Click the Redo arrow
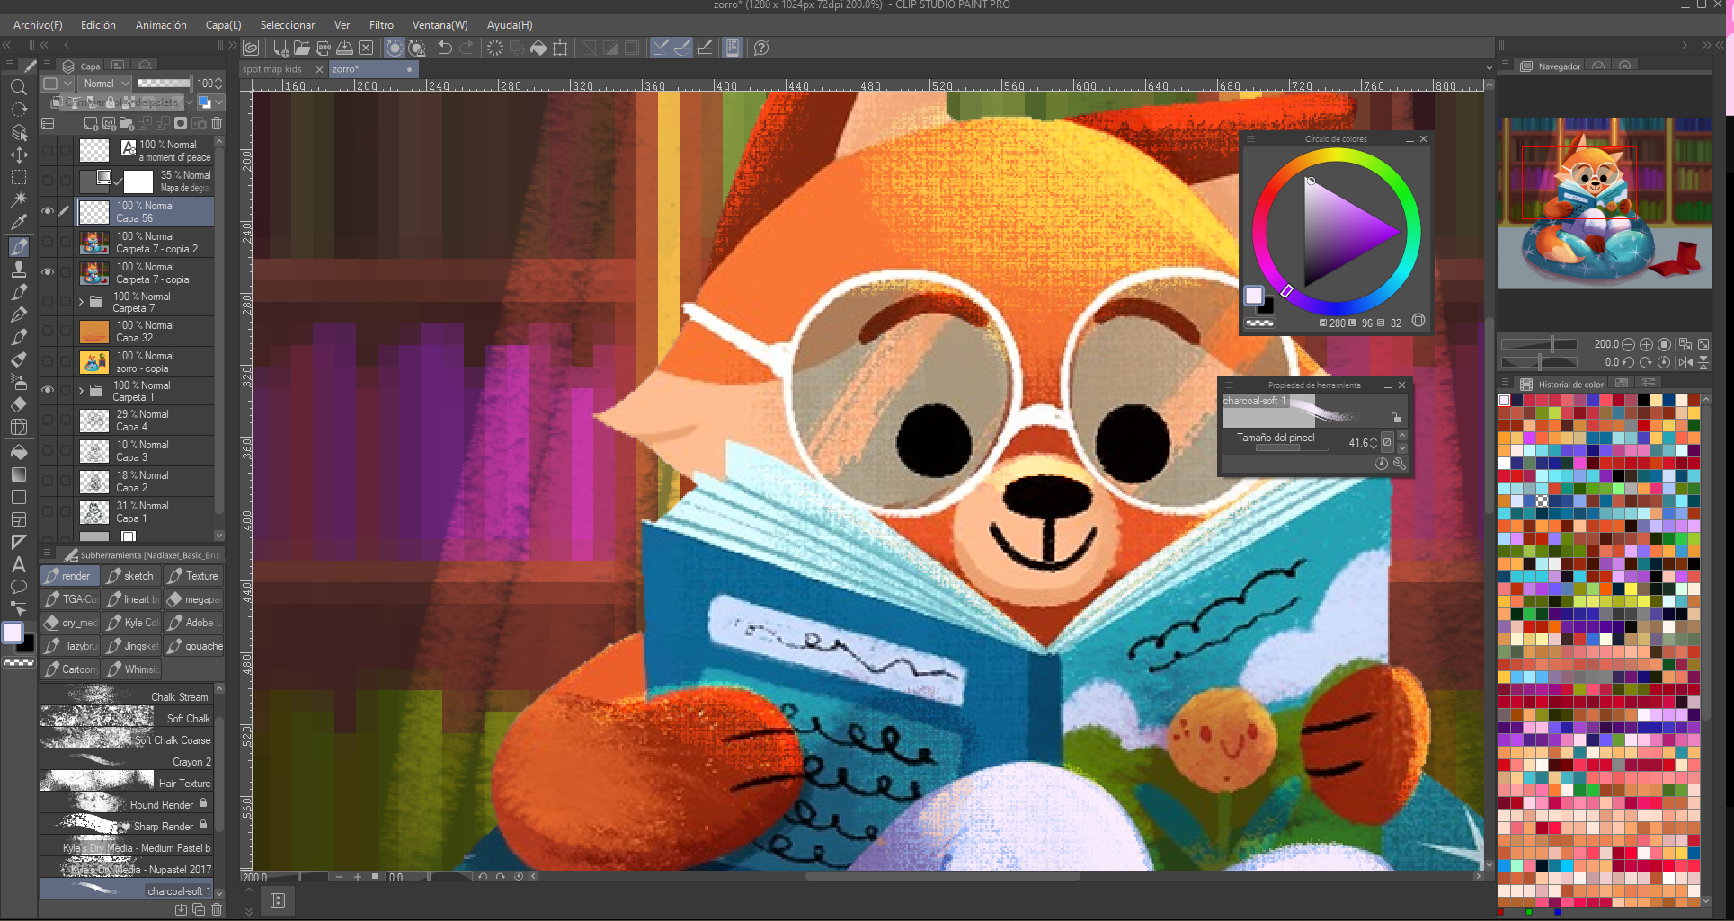This screenshot has height=921, width=1734. tap(466, 48)
